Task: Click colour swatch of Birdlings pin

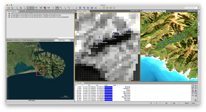Action: (108, 87)
